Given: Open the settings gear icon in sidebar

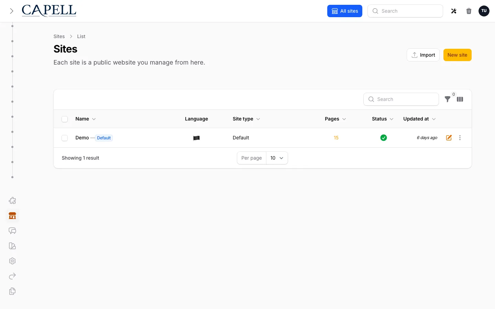Looking at the screenshot, I should pyautogui.click(x=12, y=261).
